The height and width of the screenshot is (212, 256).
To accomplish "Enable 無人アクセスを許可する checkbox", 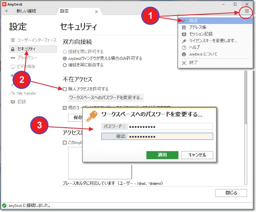I will tap(65, 89).
